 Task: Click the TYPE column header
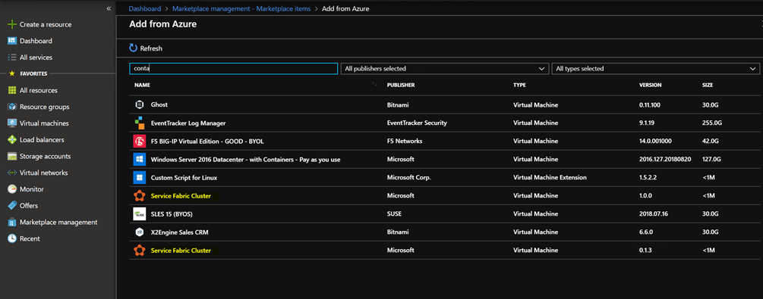(519, 85)
